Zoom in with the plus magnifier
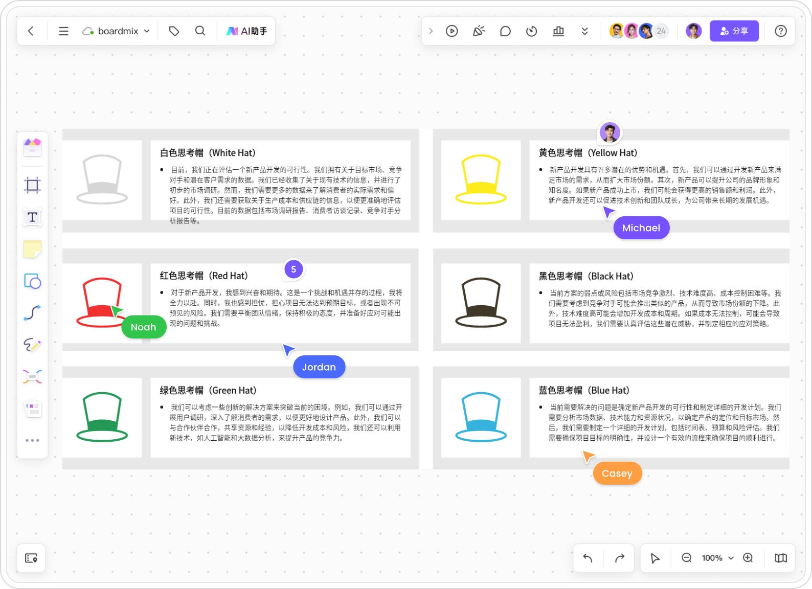Viewport: 812px width, 589px height. point(748,558)
